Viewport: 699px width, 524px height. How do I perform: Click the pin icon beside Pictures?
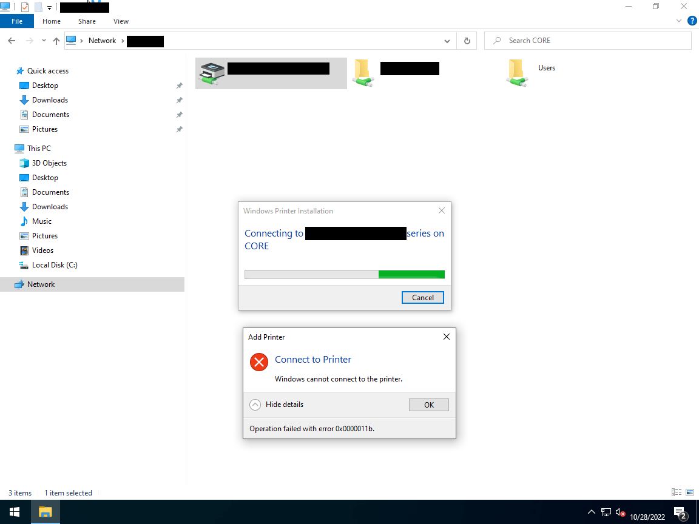tap(179, 129)
